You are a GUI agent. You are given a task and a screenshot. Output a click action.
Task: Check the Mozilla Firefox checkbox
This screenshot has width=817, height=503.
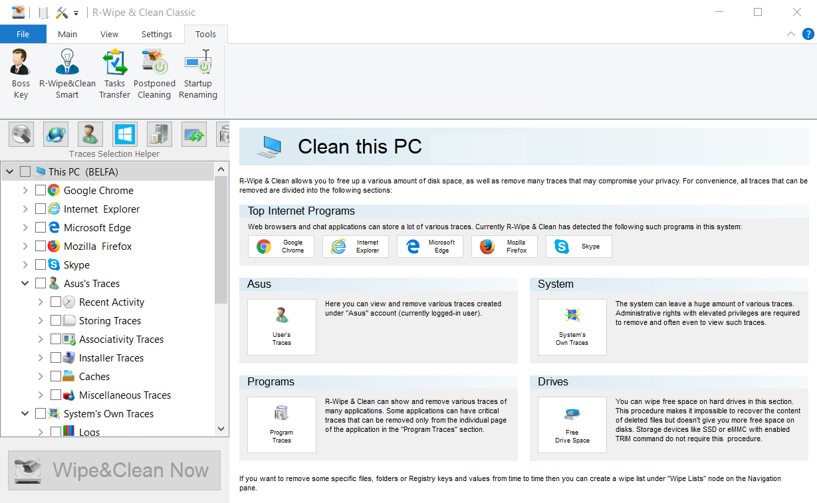tap(41, 246)
